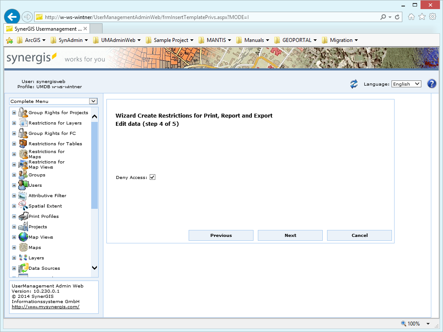Screen dimensions: 443x332
Task: Open the Users management icon
Action: (x=23, y=185)
